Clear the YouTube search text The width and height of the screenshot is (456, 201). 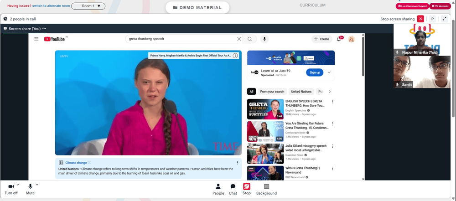click(x=239, y=39)
